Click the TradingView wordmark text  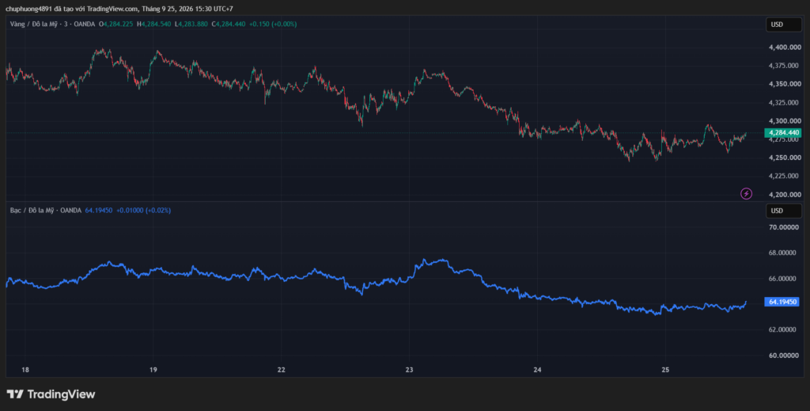coord(61,394)
